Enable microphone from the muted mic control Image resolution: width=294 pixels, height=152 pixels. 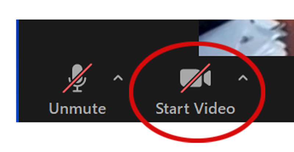77,78
